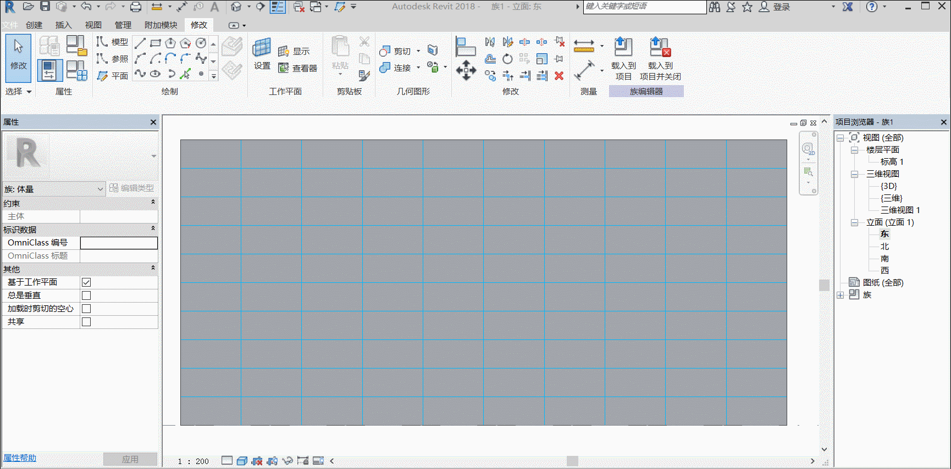Open the Help question mark

click(872, 7)
